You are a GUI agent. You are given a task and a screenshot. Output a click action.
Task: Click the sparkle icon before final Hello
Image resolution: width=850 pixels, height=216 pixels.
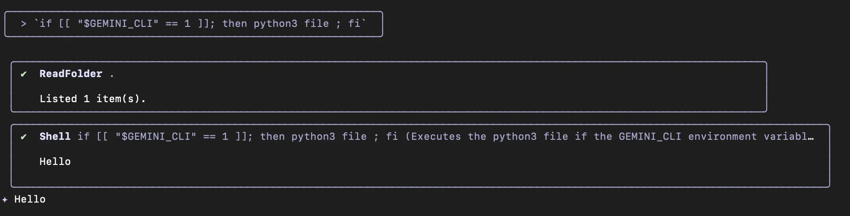coord(5,199)
